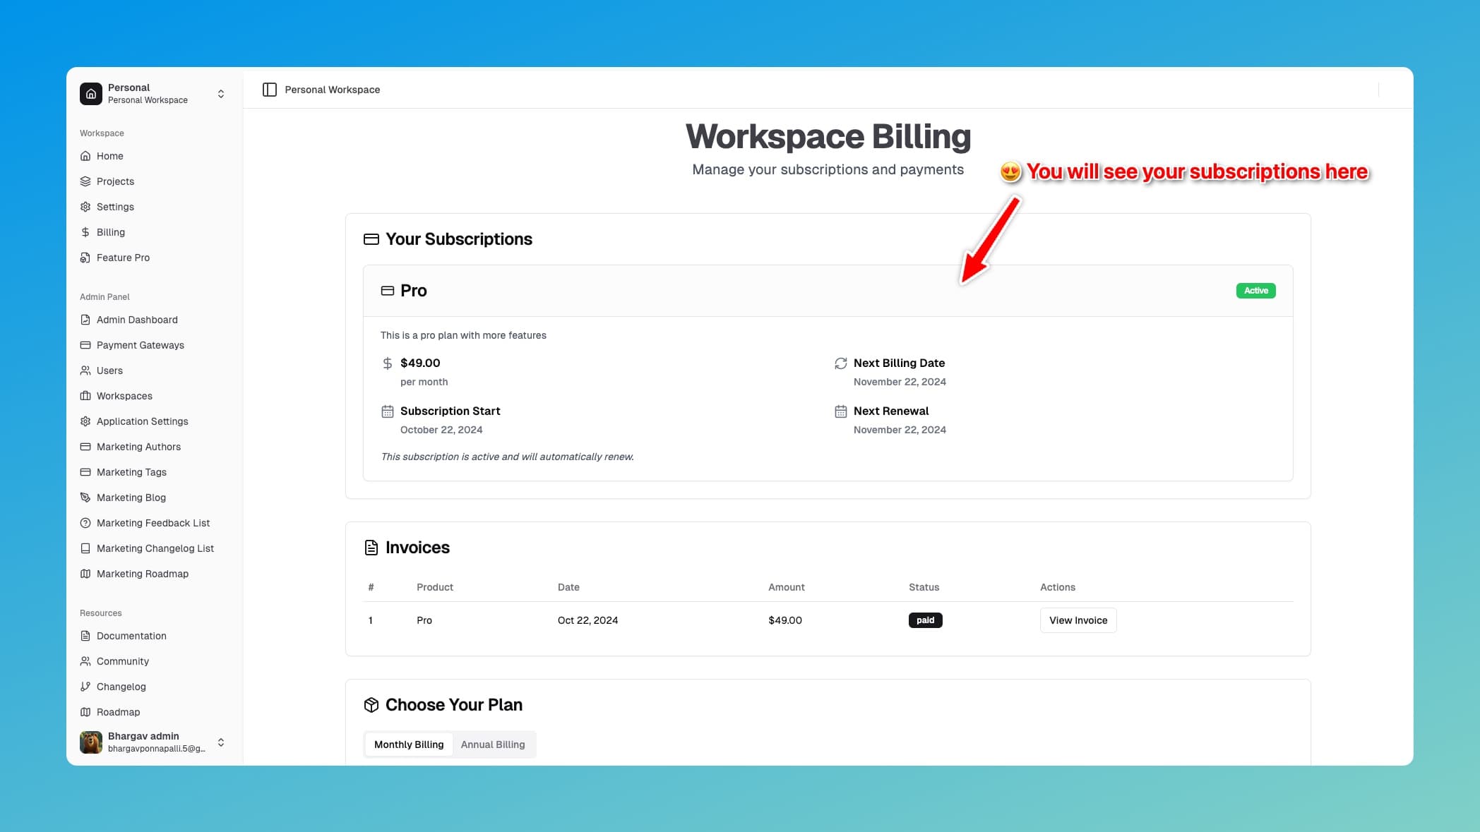Image resolution: width=1480 pixels, height=832 pixels.
Task: Open the Documentation link
Action: click(131, 636)
